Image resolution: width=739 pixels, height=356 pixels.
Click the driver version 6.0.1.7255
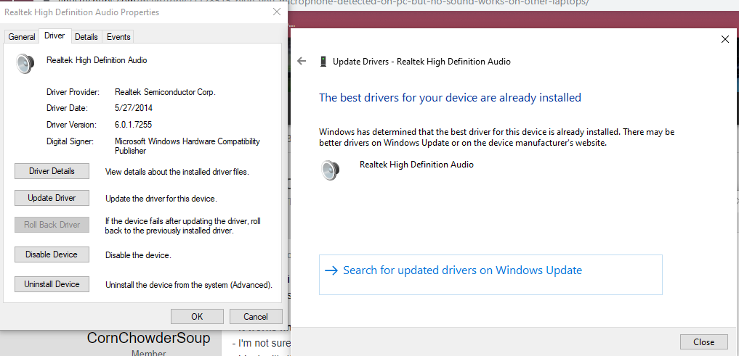coord(134,125)
